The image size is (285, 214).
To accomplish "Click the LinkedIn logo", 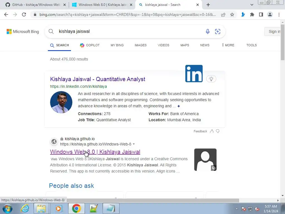I will (x=194, y=74).
